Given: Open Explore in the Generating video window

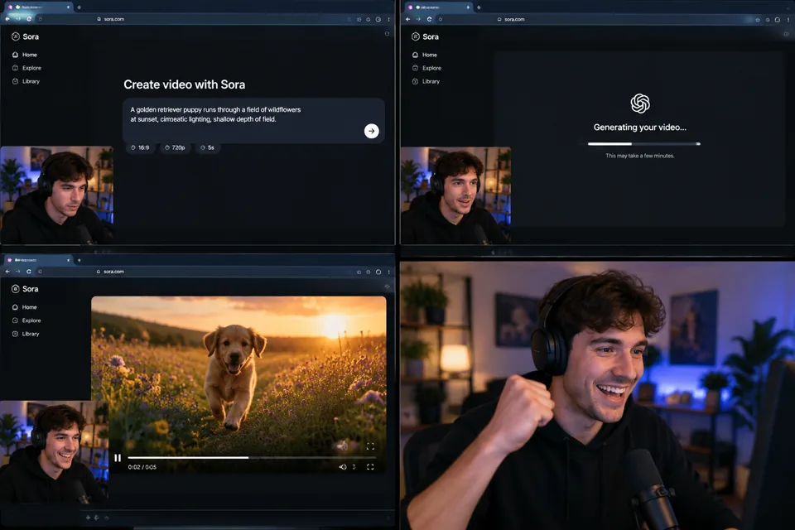Looking at the screenshot, I should click(x=427, y=68).
